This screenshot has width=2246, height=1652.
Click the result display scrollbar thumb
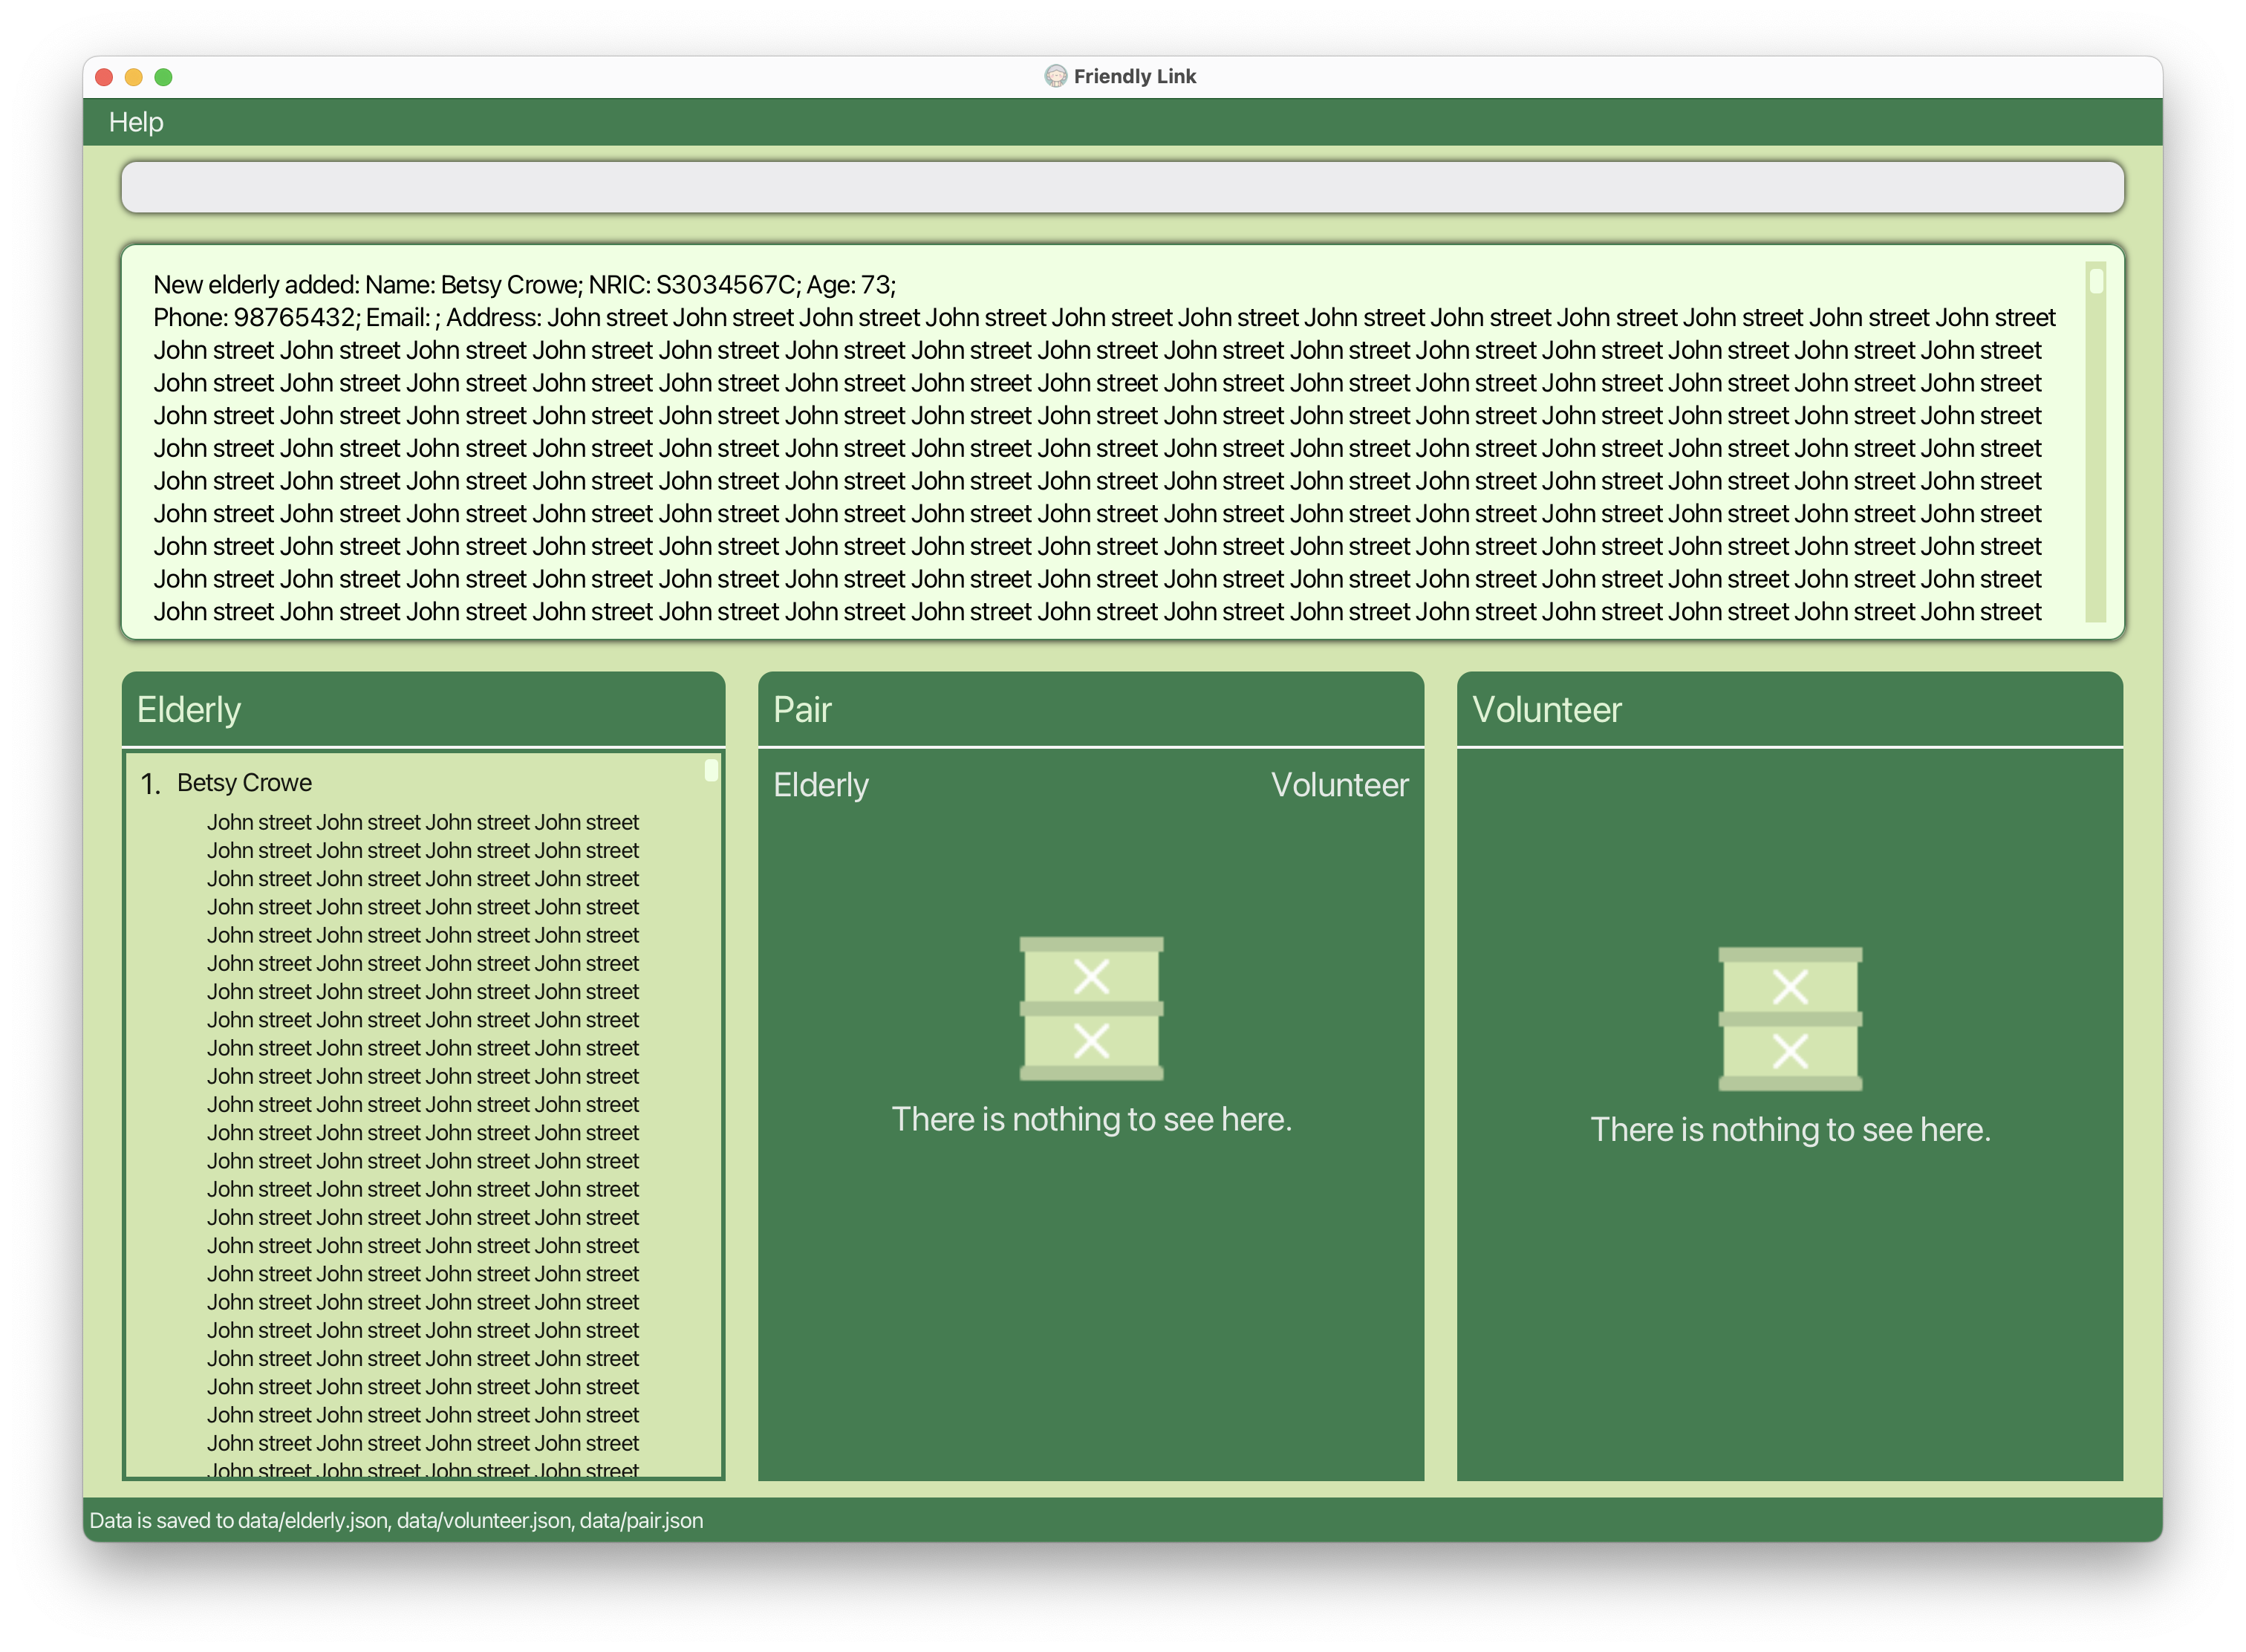2096,281
